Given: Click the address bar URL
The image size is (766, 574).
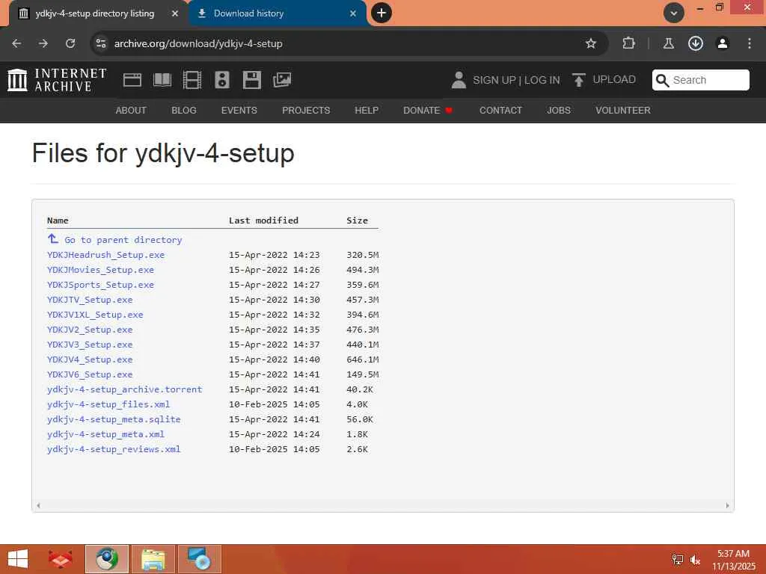Looking at the screenshot, I should [x=198, y=43].
